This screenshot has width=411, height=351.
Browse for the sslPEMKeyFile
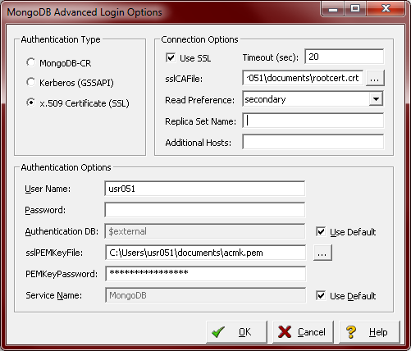pyautogui.click(x=322, y=253)
